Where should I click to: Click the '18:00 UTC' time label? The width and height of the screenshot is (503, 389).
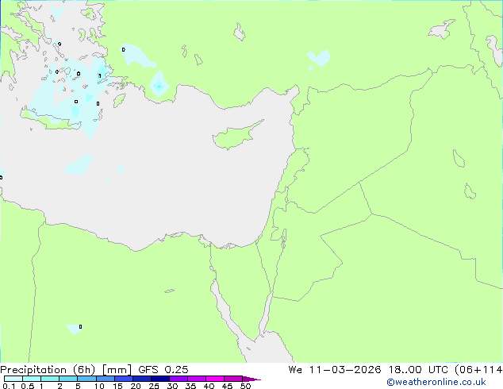click(x=418, y=370)
